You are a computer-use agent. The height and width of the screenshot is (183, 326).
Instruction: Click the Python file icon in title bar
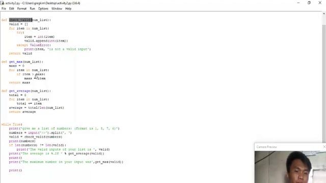(2, 3)
